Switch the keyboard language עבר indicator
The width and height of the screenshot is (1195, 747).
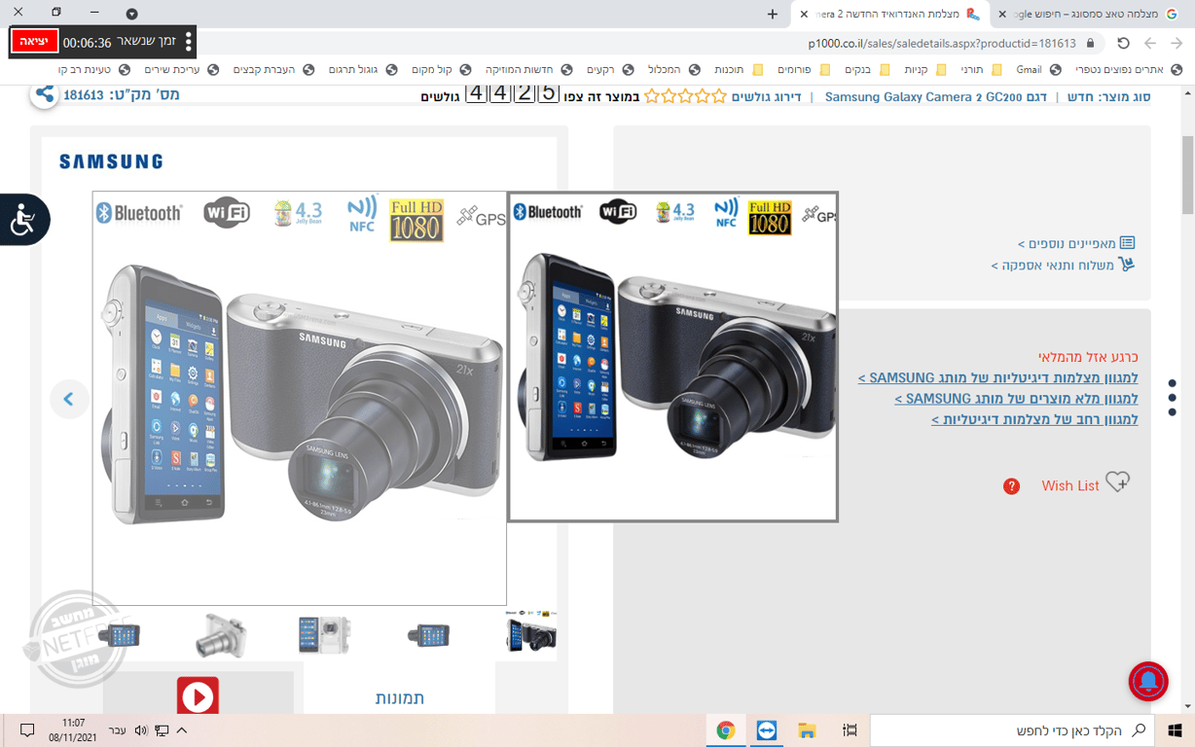click(x=117, y=729)
